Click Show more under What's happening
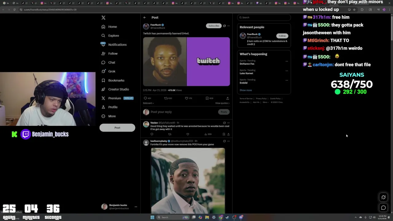Image resolution: width=393 pixels, height=221 pixels. (246, 90)
